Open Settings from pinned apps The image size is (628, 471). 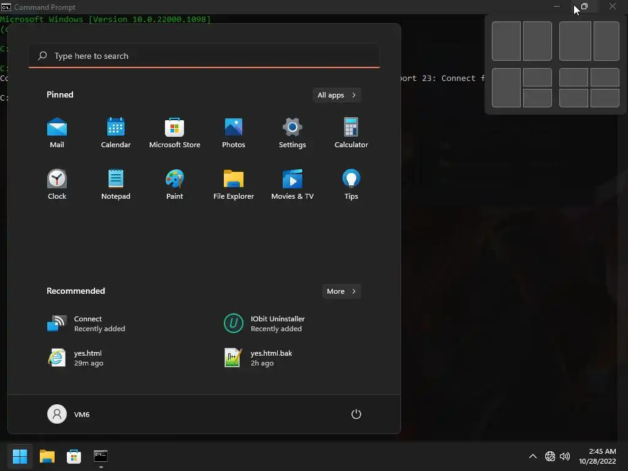tap(293, 133)
